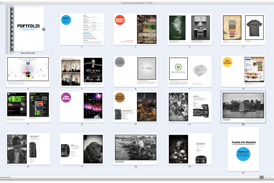Select the PORTFOLIO cover page thumbnail
This screenshot has width=274, height=183.
click(x=28, y=29)
